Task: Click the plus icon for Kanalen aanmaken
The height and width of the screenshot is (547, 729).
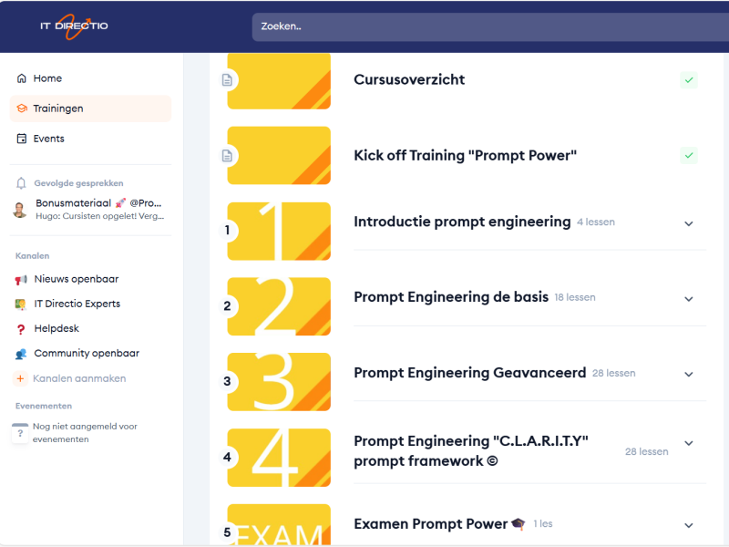Action: (x=21, y=378)
